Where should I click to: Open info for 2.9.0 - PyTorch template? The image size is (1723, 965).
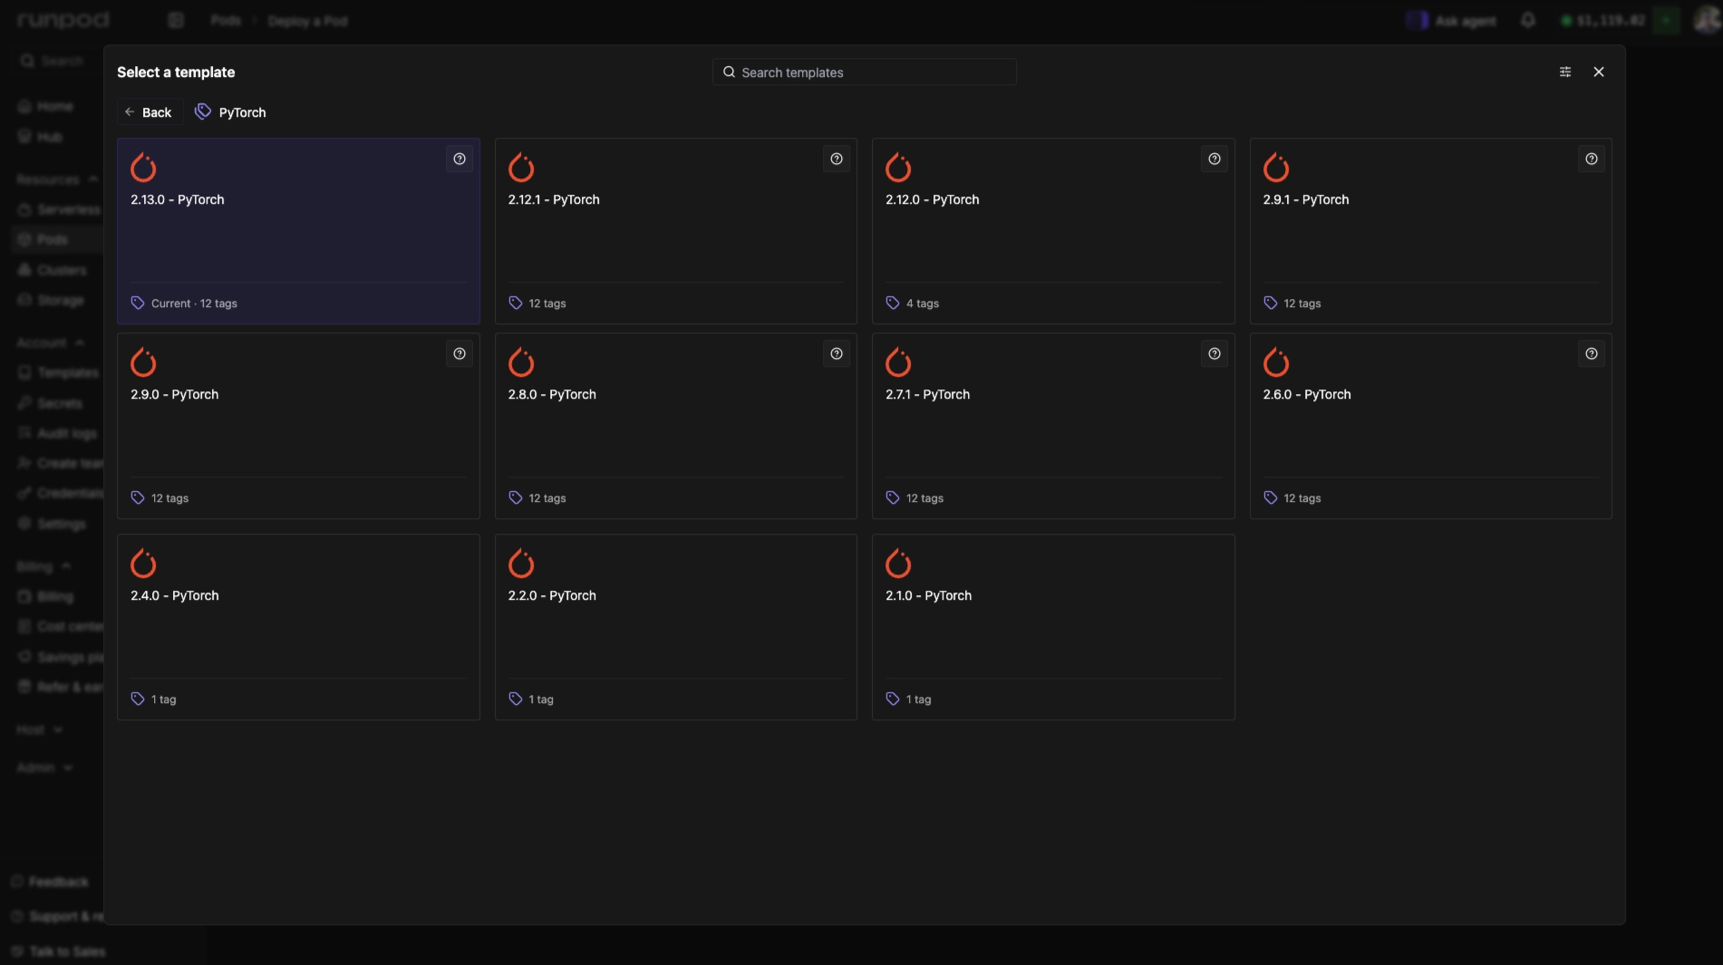[x=460, y=353]
